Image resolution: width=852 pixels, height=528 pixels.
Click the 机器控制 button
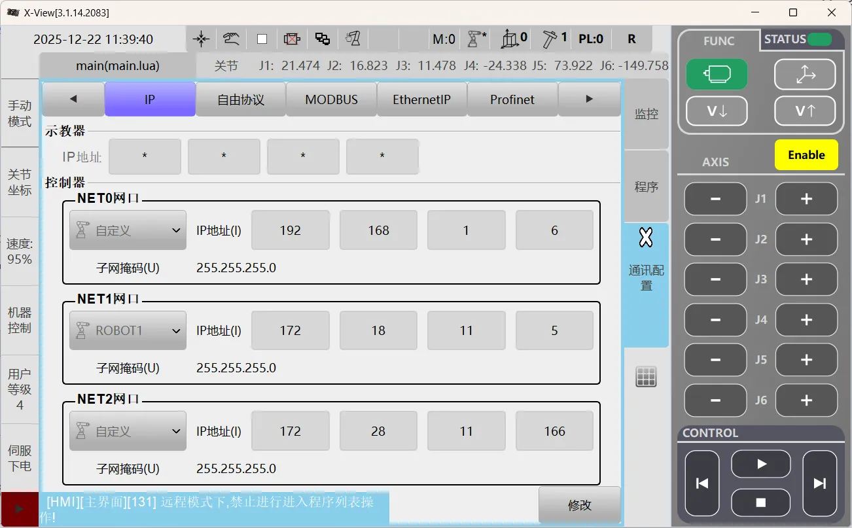pos(20,321)
